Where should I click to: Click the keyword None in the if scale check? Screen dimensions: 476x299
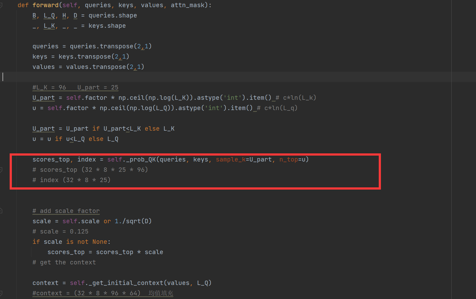pyautogui.click(x=99, y=242)
